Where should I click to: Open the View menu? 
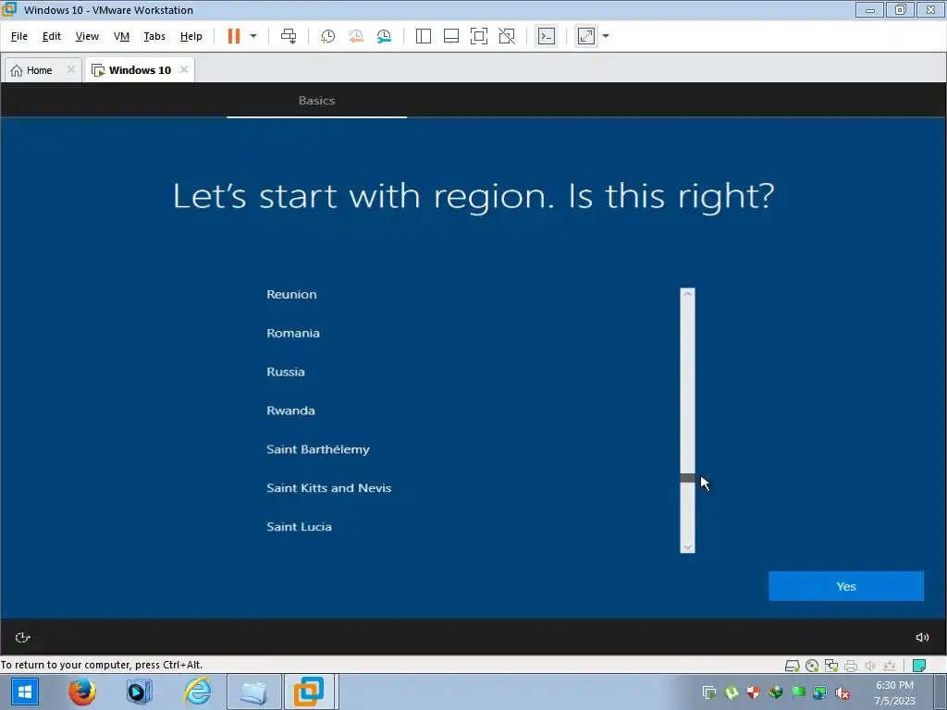point(87,36)
